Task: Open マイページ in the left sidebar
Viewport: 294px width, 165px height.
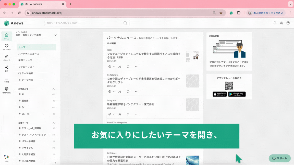Action: (7, 47)
